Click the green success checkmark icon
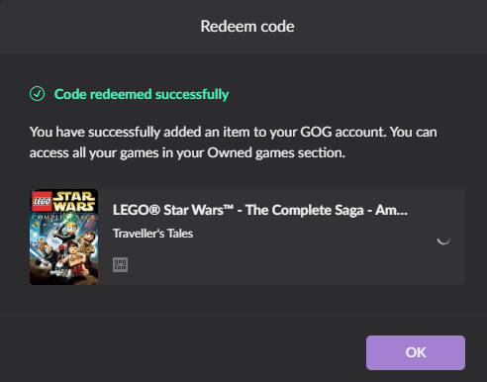The height and width of the screenshot is (382, 487). tap(37, 94)
